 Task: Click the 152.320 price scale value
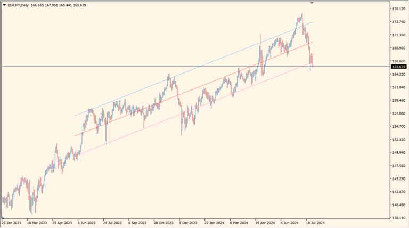click(x=399, y=140)
